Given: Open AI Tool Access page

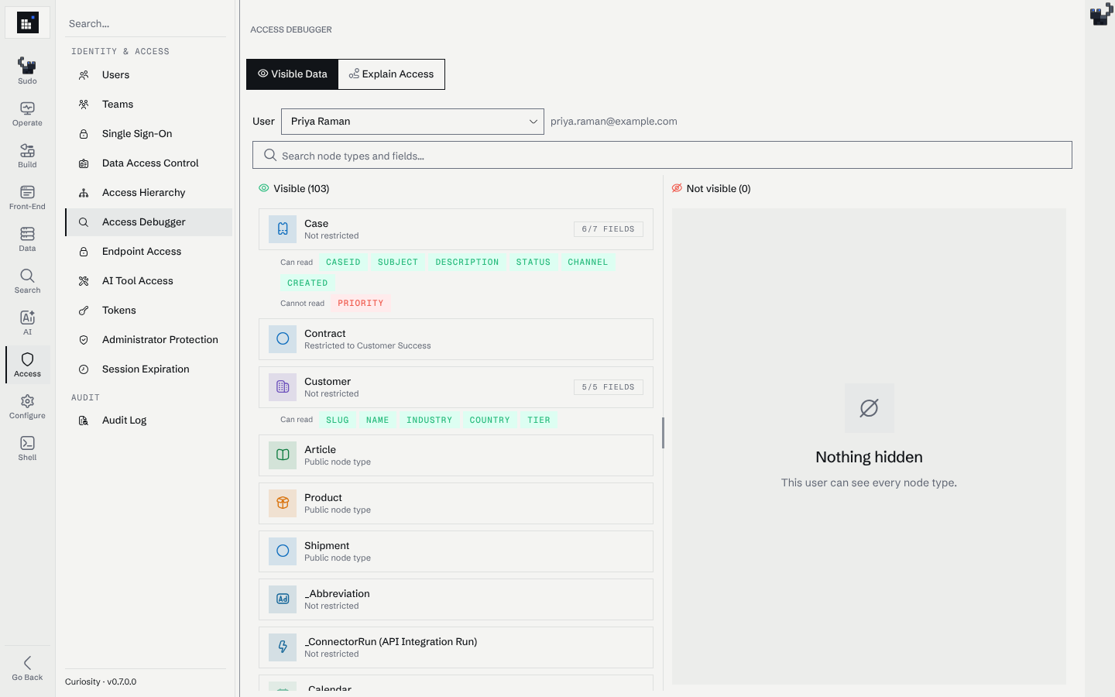Looking at the screenshot, I should tap(149, 281).
